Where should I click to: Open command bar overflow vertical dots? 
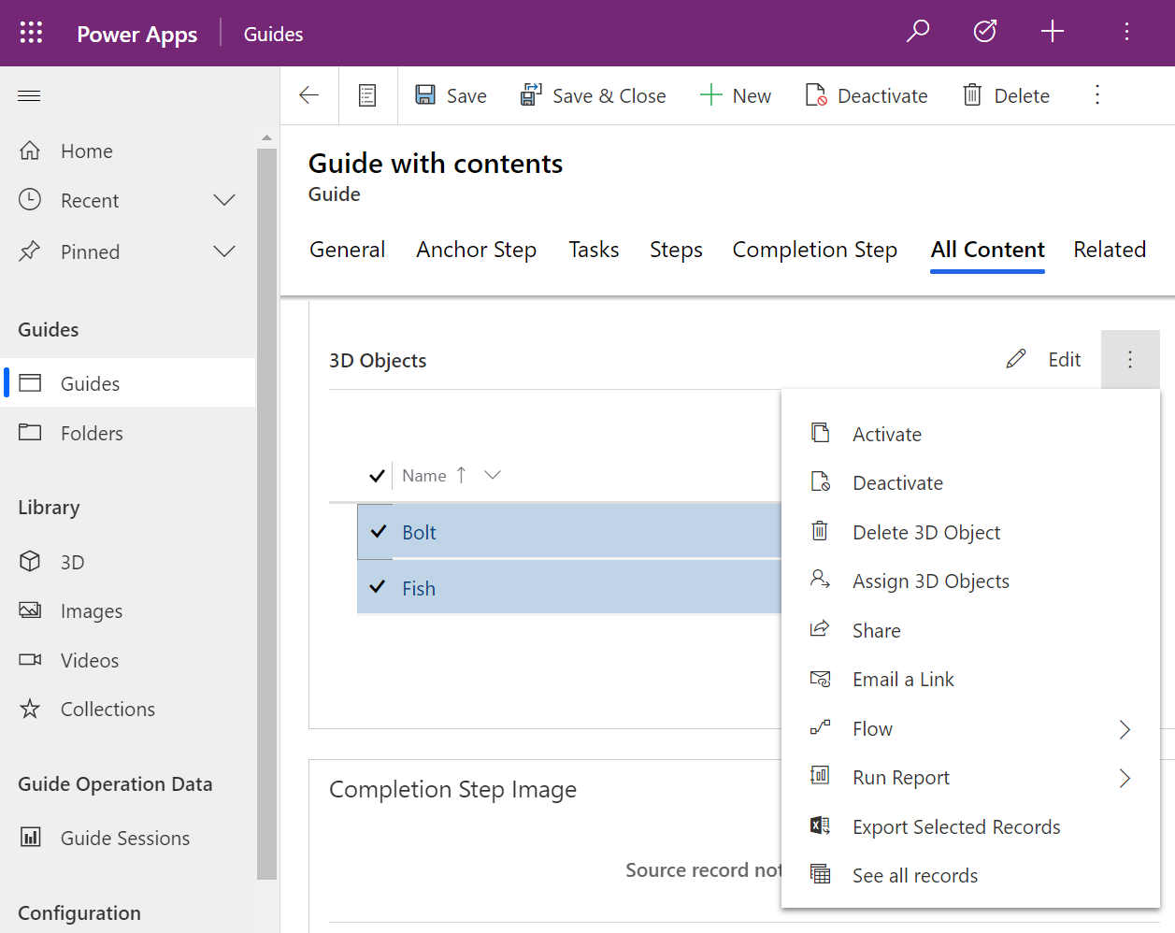(1097, 94)
